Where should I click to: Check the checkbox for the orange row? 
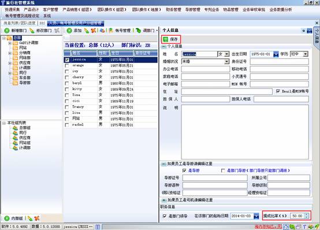click(67, 65)
